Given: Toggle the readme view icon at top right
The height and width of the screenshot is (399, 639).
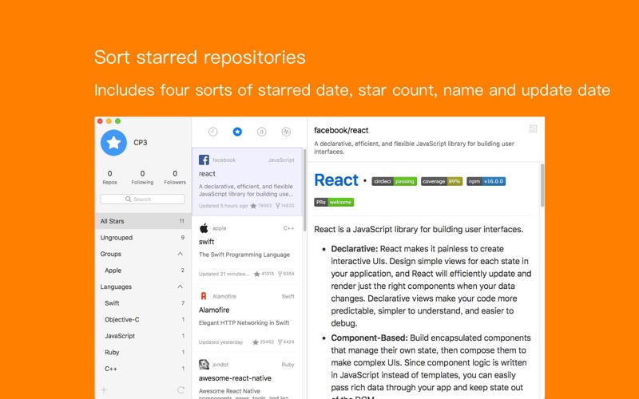Looking at the screenshot, I should (533, 128).
